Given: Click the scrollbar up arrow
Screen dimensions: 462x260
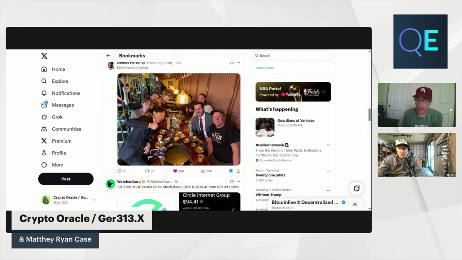Looking at the screenshot, I should click(x=369, y=52).
